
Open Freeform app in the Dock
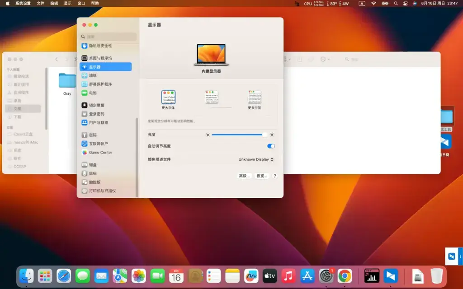(x=251, y=276)
